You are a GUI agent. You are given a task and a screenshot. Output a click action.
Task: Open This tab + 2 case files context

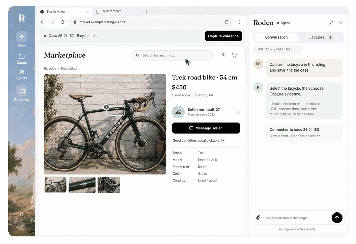point(277,49)
